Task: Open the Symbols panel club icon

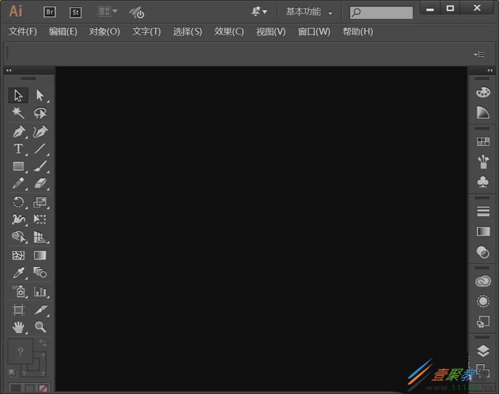Action: 483,182
